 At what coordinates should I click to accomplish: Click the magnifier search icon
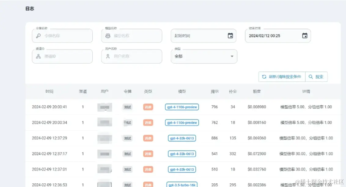click(311, 77)
